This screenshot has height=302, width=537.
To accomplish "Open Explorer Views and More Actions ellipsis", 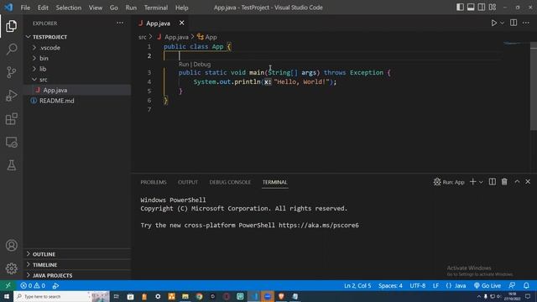I will 120,23.
